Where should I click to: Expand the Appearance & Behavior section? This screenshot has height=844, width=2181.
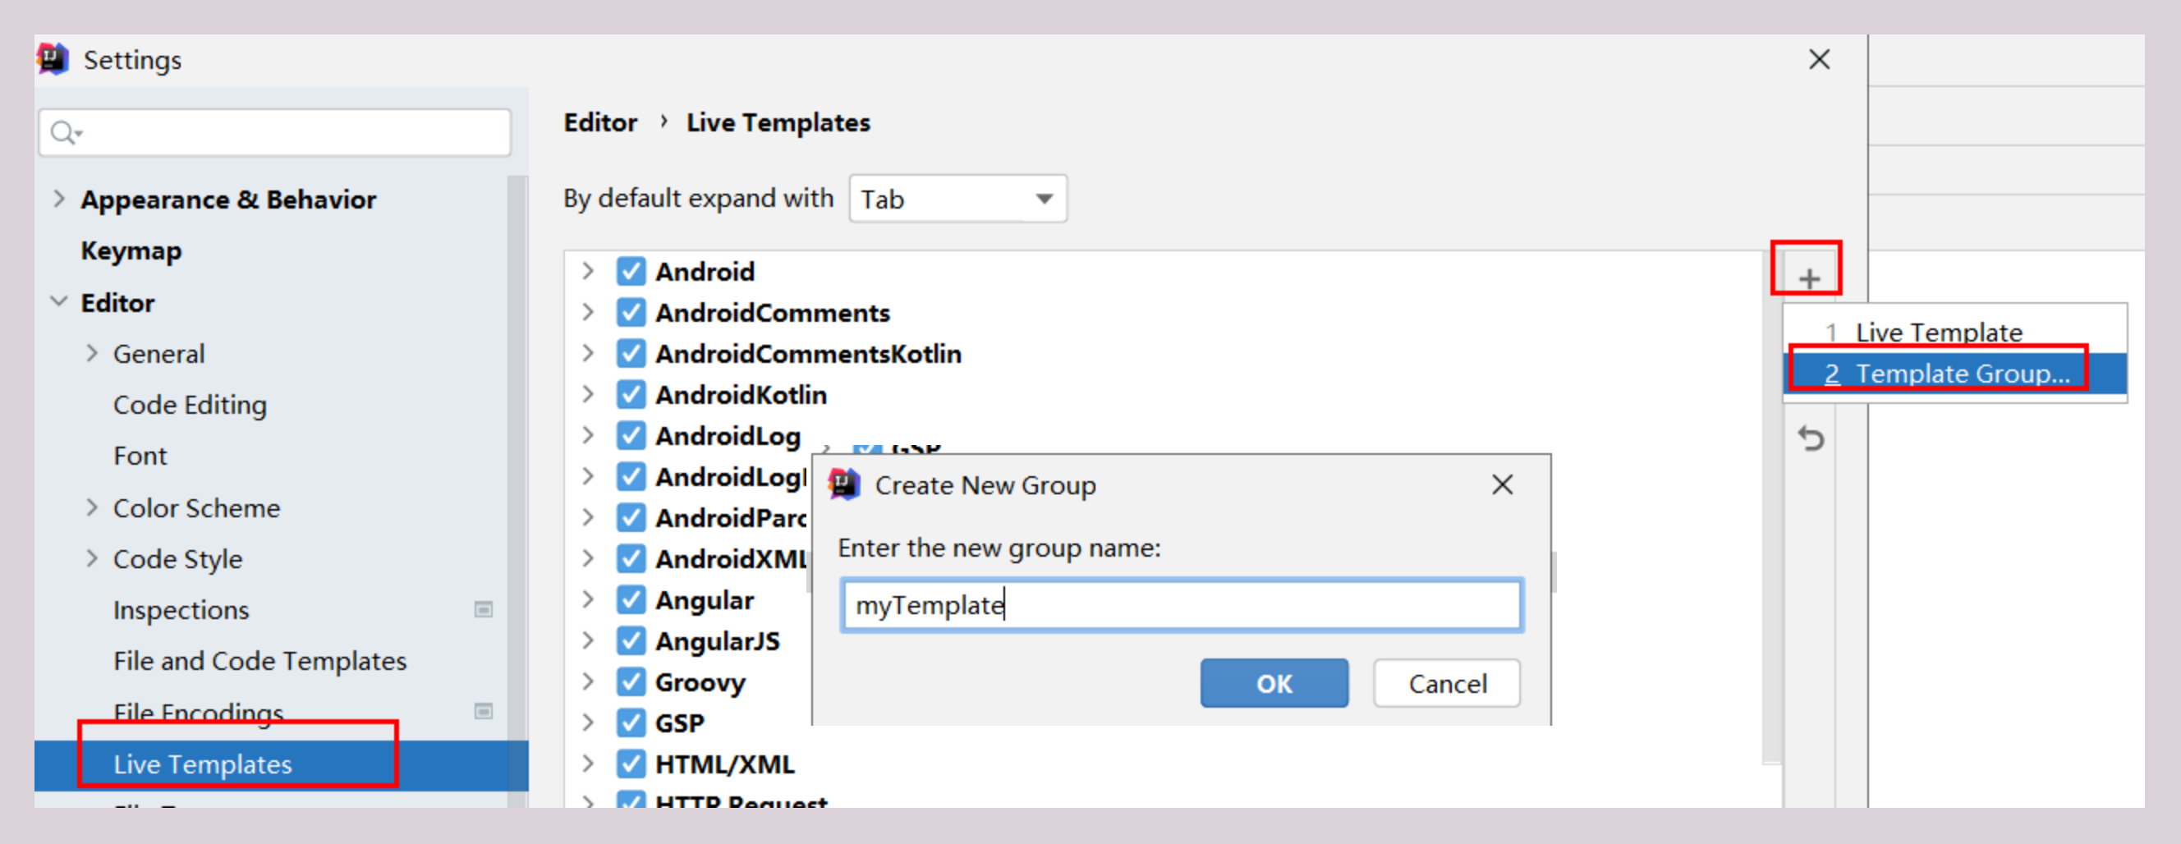click(58, 199)
